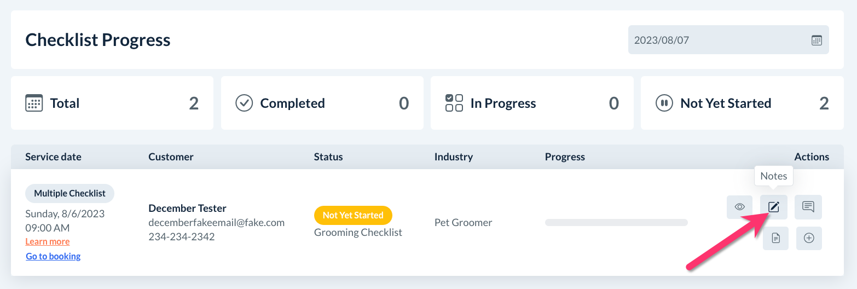Screen dimensions: 857x289
Task: Open the Notes edit icon
Action: [773, 207]
